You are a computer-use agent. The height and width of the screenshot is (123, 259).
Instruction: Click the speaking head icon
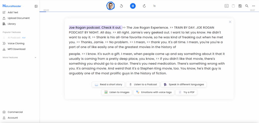pyautogui.click(x=165, y=85)
